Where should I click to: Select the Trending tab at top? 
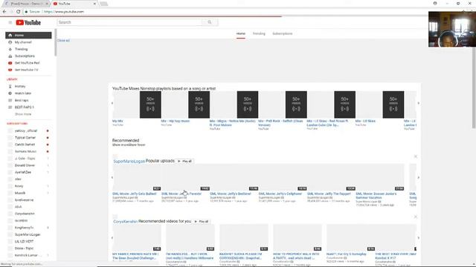click(x=259, y=33)
